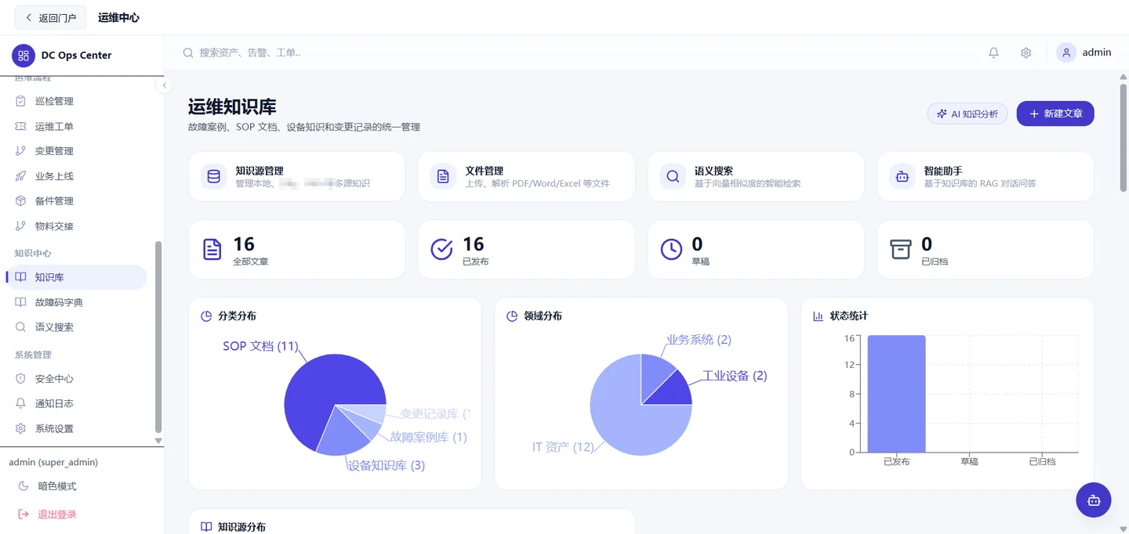
Task: Click the 设备知识库 (3) chart label
Action: click(x=386, y=465)
